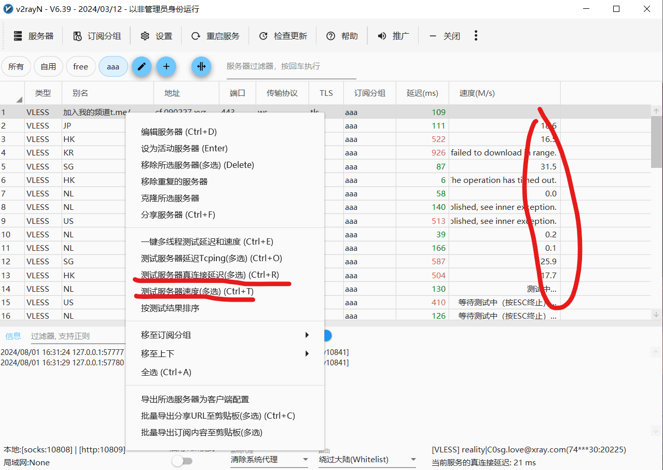Click the pencil edit group icon
663x470 pixels.
coord(142,66)
